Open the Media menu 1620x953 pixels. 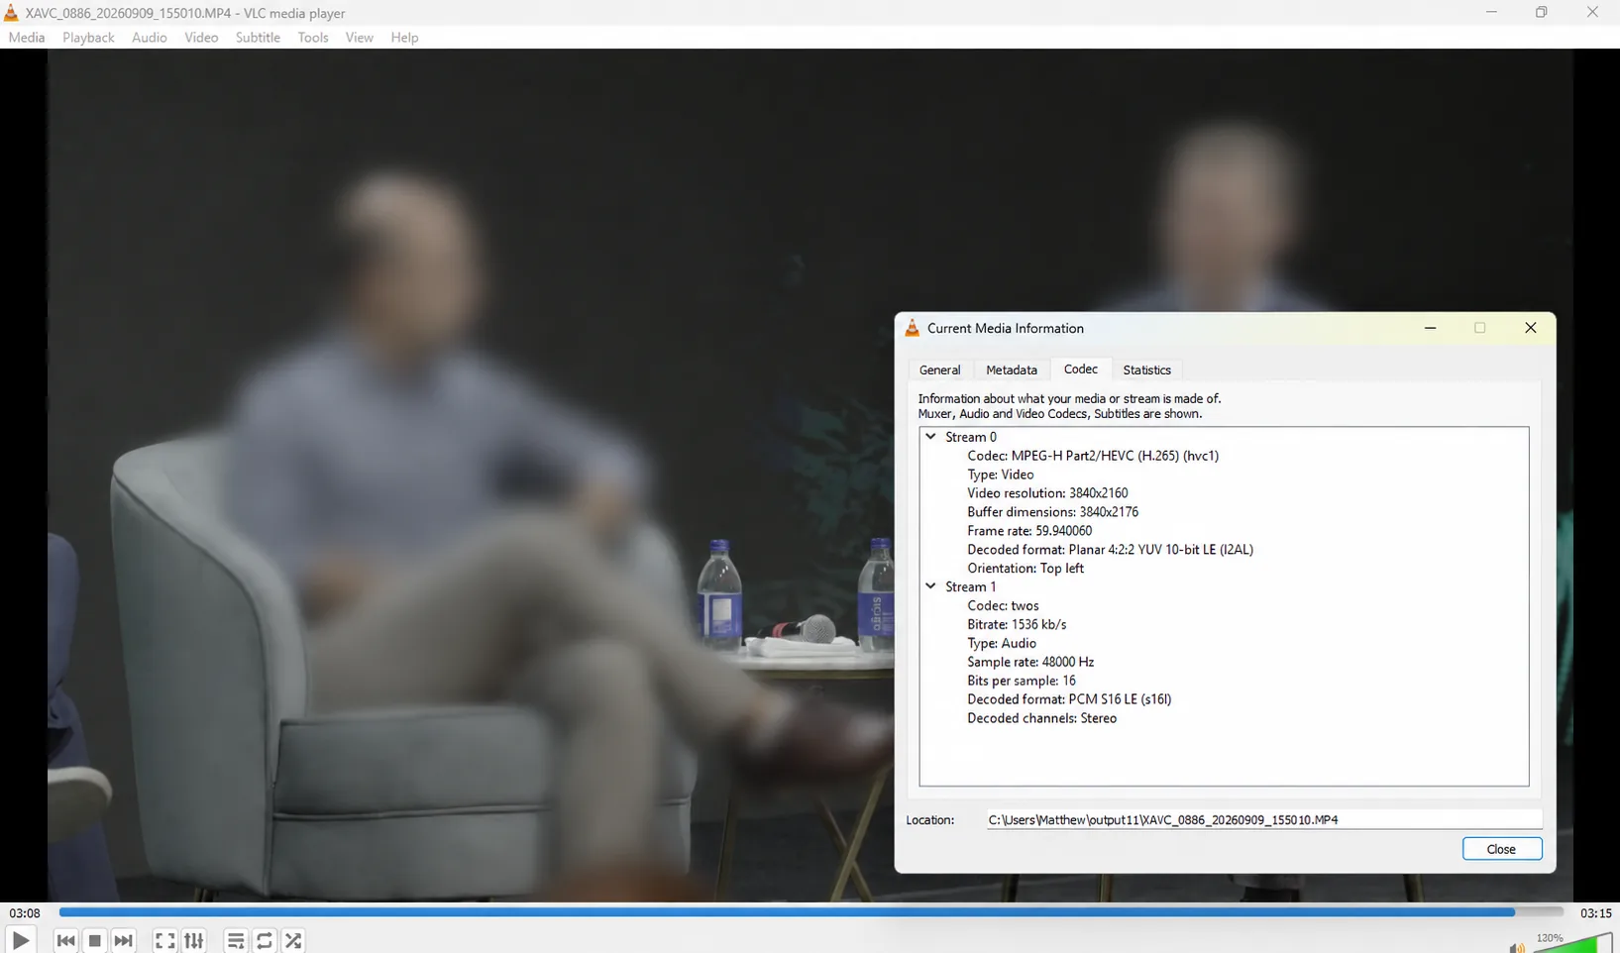click(x=27, y=38)
